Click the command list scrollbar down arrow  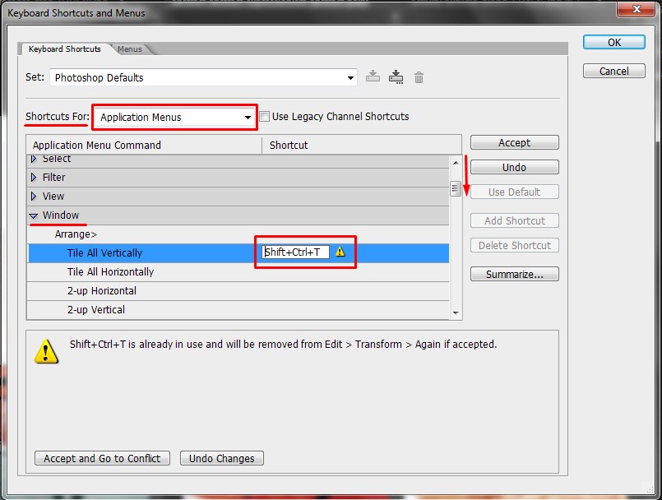pos(456,313)
